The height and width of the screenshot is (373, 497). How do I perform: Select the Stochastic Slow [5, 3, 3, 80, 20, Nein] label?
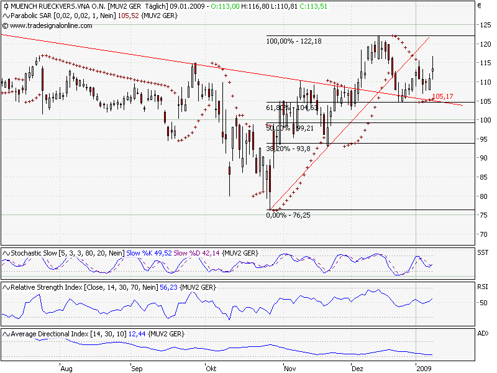tap(68, 253)
